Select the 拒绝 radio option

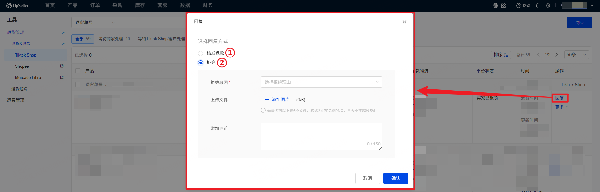201,63
